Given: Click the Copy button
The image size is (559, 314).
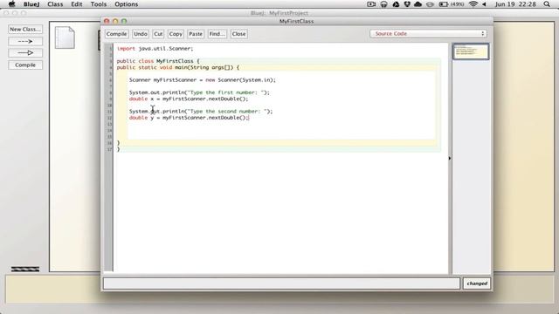Looking at the screenshot, I should 176,34.
